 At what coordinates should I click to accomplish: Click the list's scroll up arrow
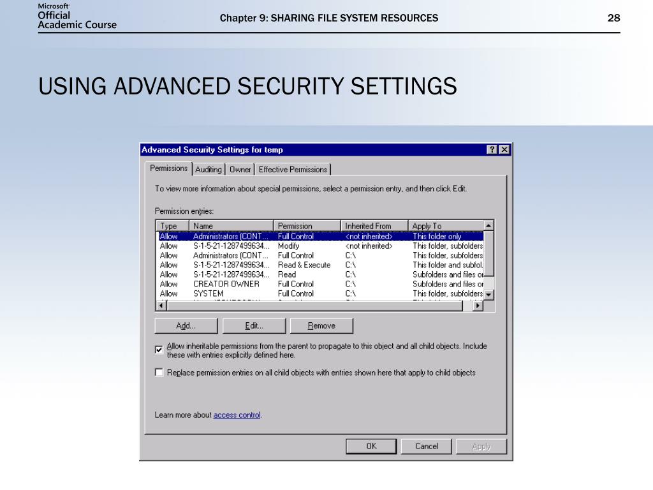click(x=488, y=225)
